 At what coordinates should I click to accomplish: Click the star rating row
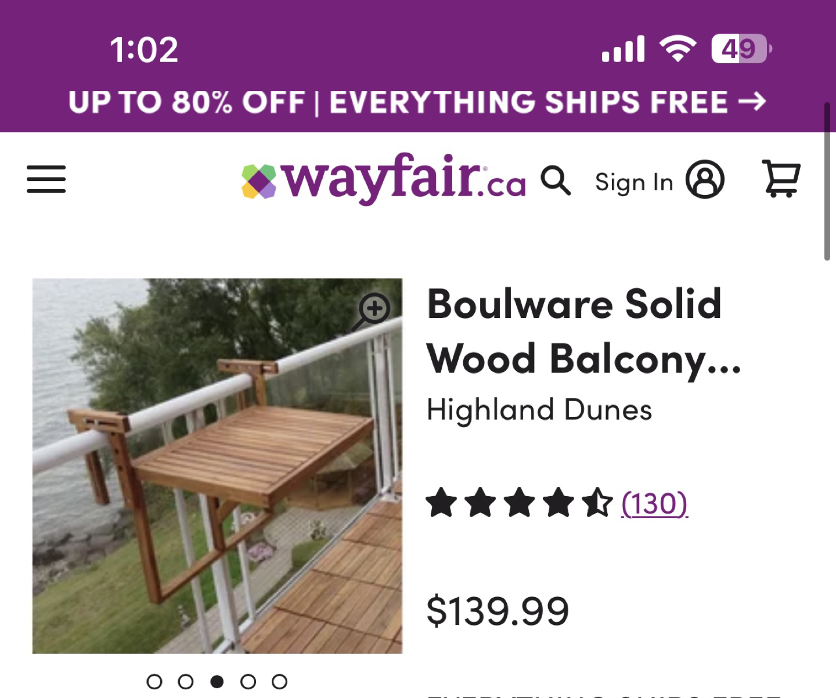point(519,503)
